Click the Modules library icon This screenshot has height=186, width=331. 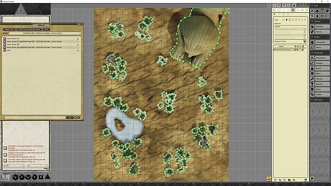[x=312, y=26]
